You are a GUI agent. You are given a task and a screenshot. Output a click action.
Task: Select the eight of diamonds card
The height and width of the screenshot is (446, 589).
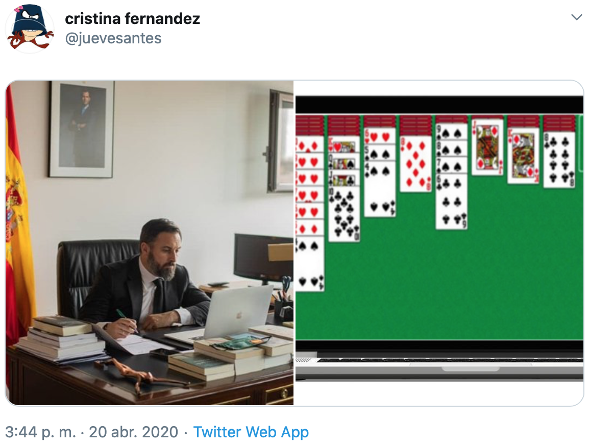click(x=415, y=164)
